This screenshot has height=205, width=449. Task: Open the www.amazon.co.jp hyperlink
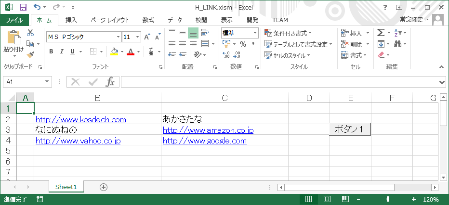click(x=208, y=130)
